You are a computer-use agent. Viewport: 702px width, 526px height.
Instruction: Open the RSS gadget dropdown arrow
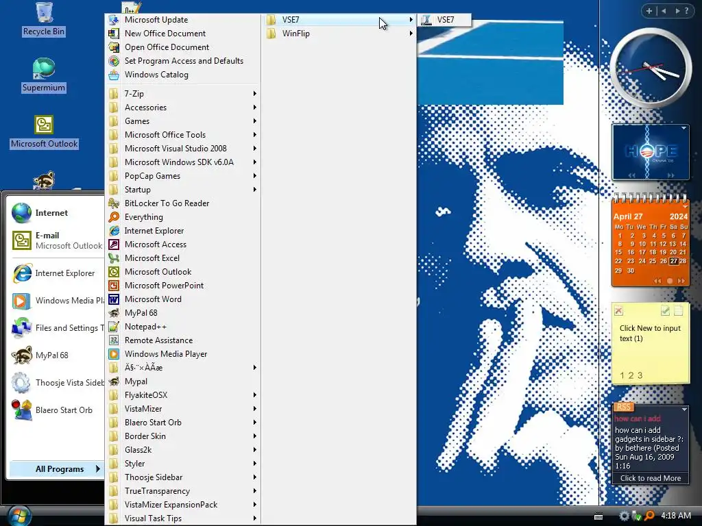(x=684, y=410)
